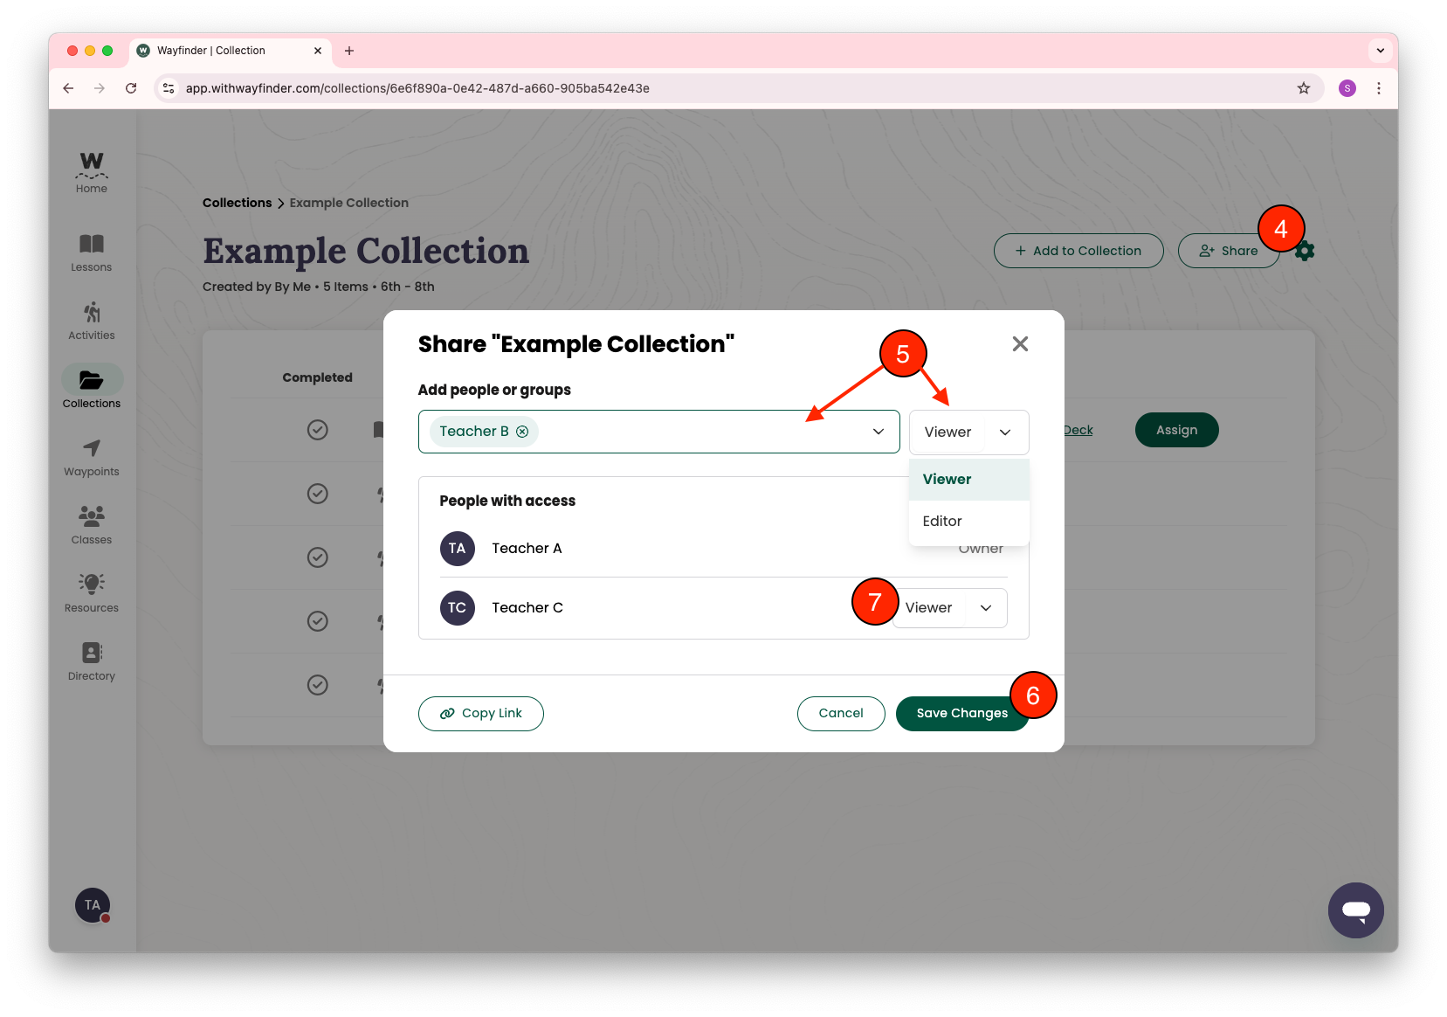Remove Teacher B chip from invite field
Viewport: 1447px width, 1017px height.
(522, 432)
